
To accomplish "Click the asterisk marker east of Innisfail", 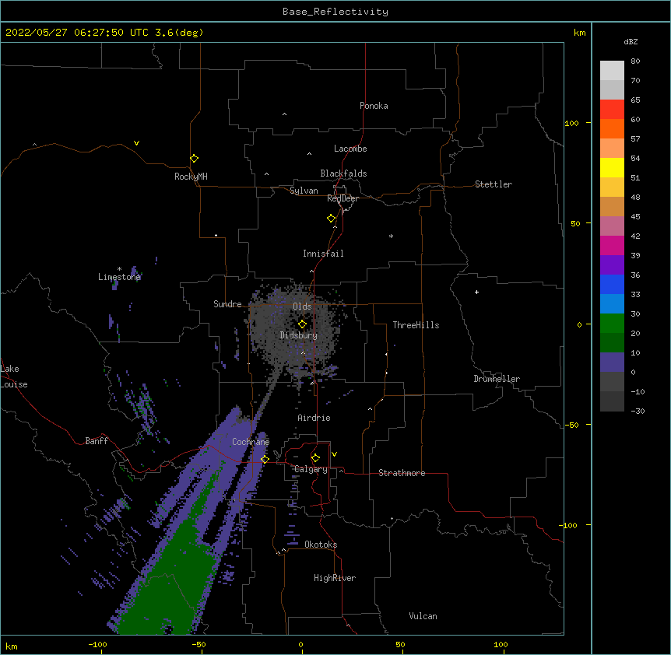I will pos(391,236).
